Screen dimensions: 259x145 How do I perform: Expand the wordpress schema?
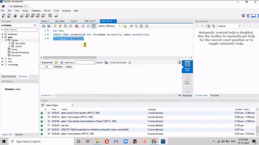(2, 64)
